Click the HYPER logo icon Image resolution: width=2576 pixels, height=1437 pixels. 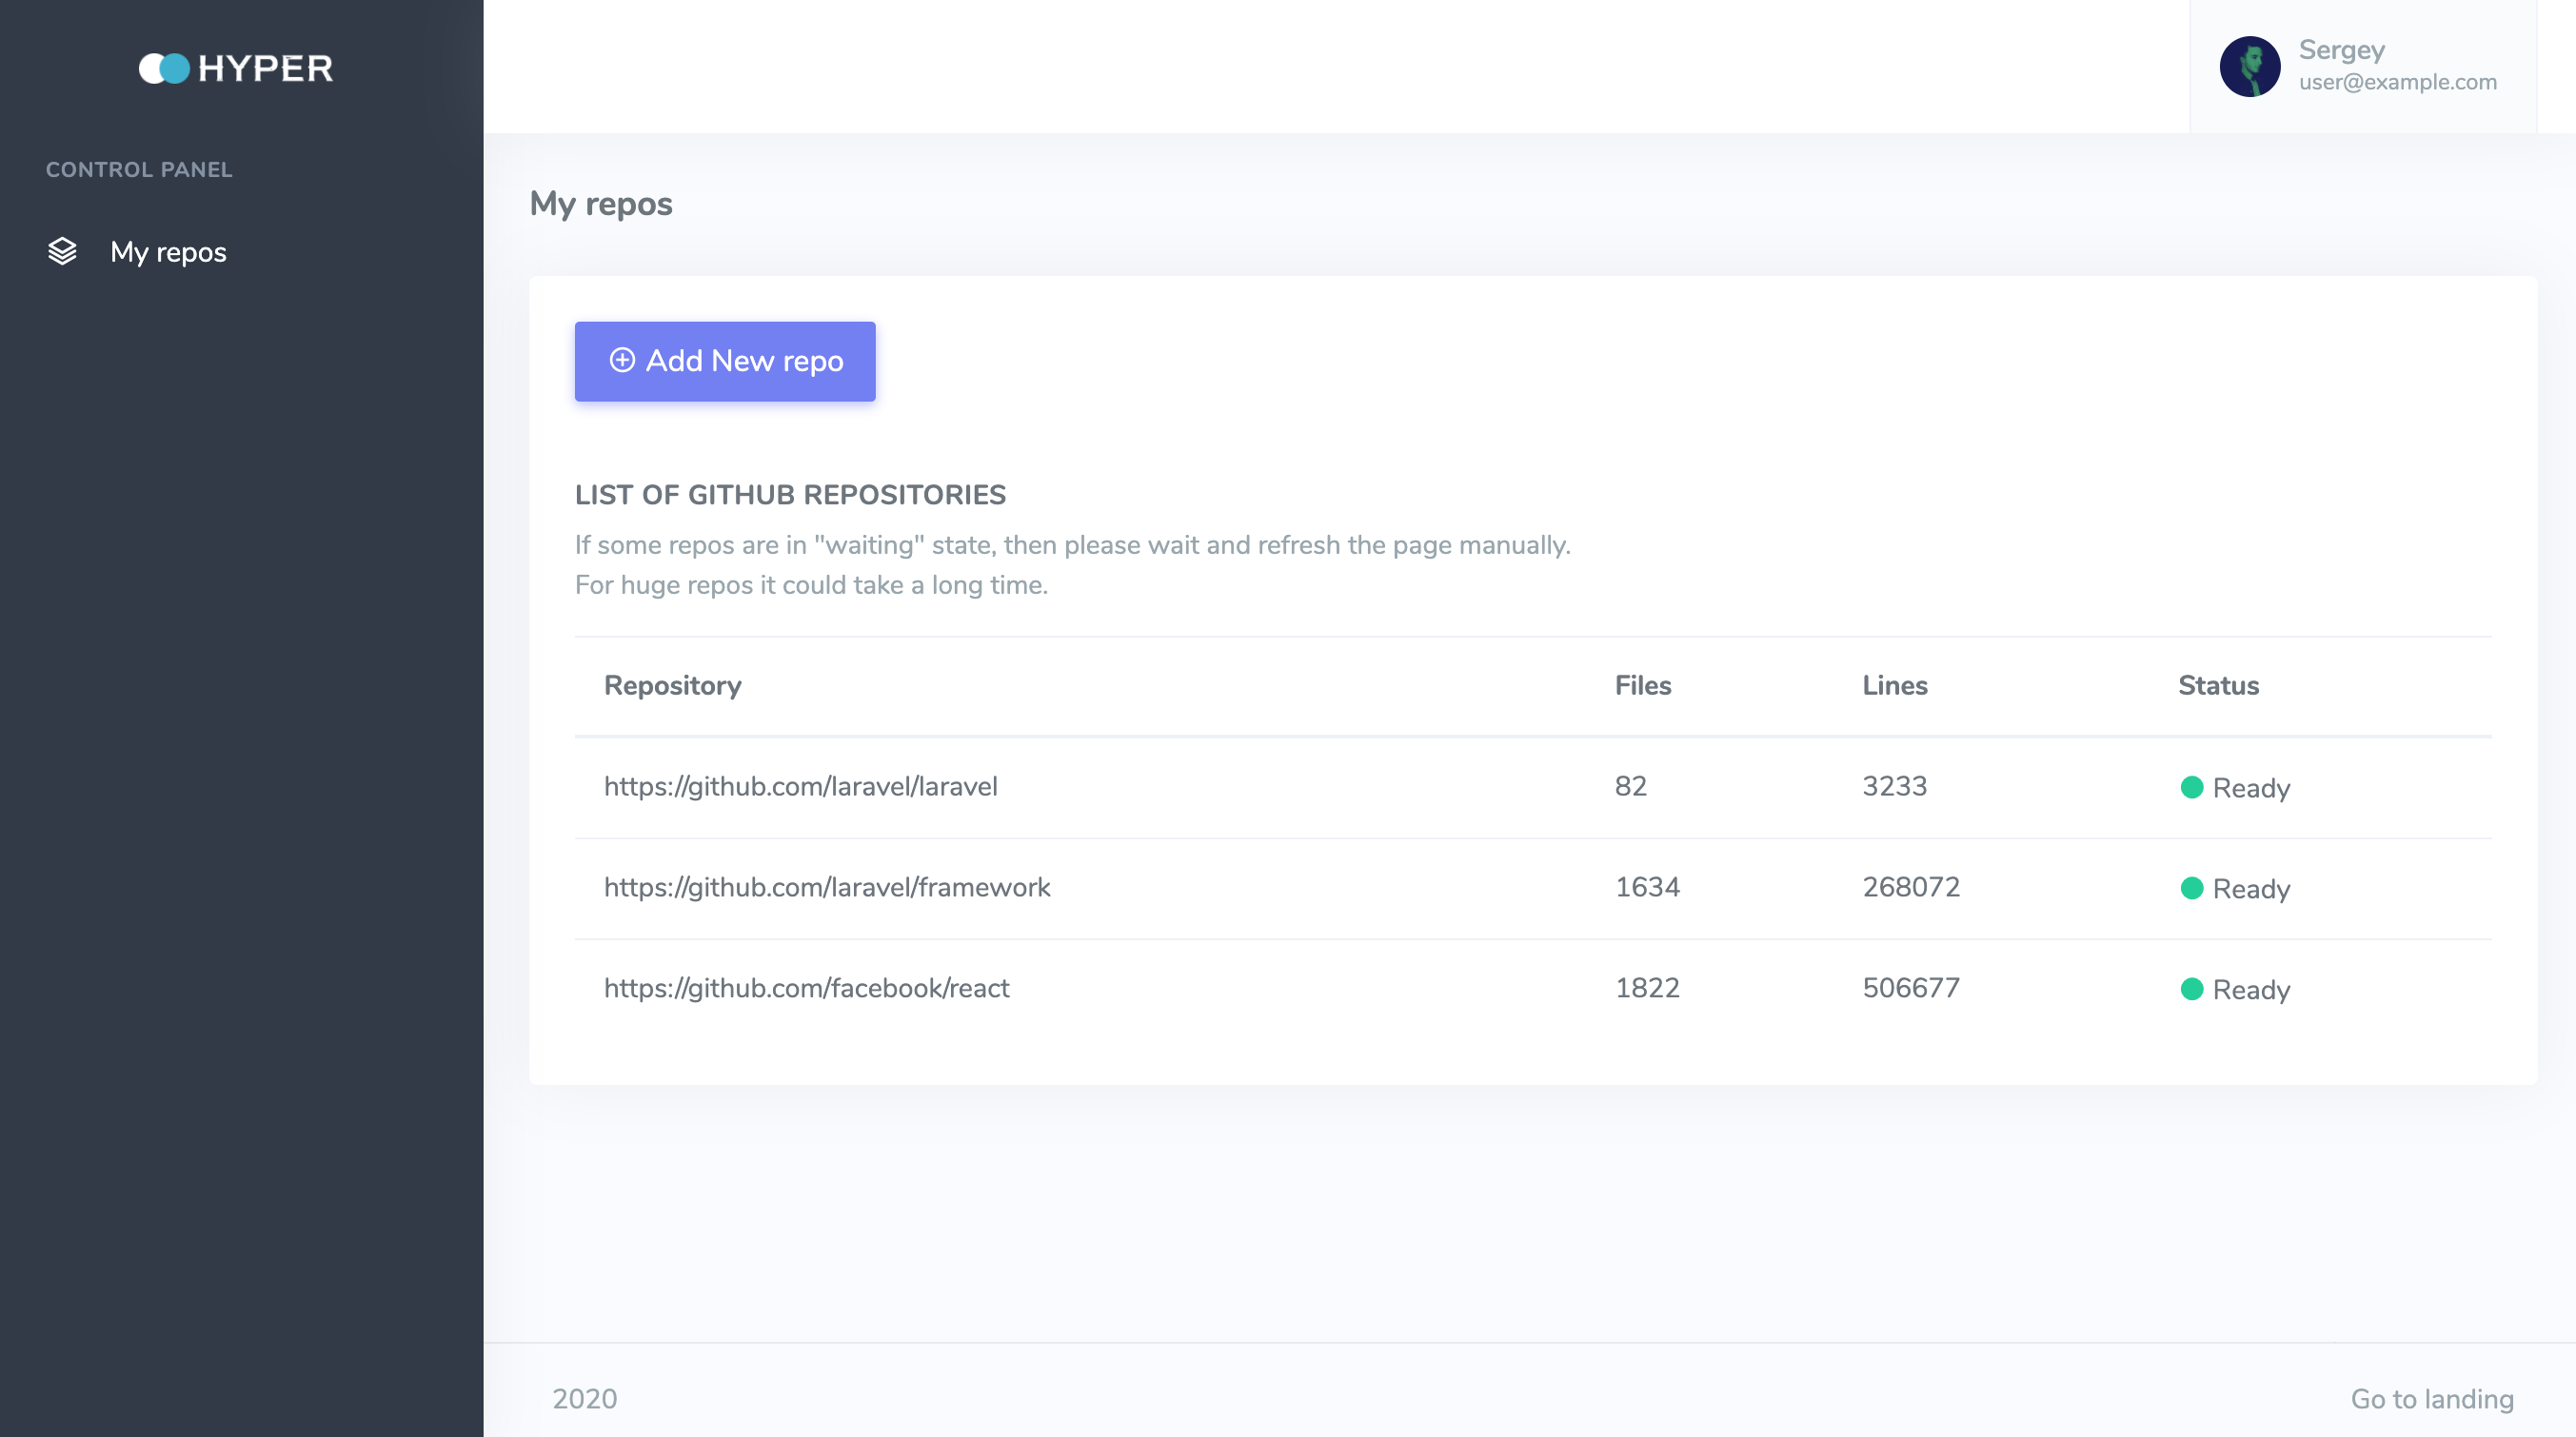tap(164, 68)
